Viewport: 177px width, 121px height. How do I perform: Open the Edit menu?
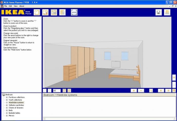coord(10,6)
